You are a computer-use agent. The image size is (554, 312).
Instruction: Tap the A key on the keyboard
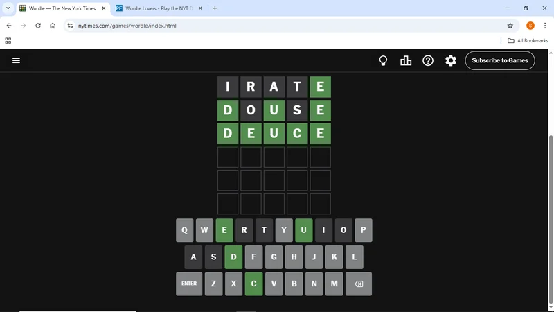193,257
